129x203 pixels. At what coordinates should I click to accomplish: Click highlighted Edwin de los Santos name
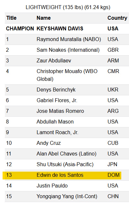click(60, 175)
